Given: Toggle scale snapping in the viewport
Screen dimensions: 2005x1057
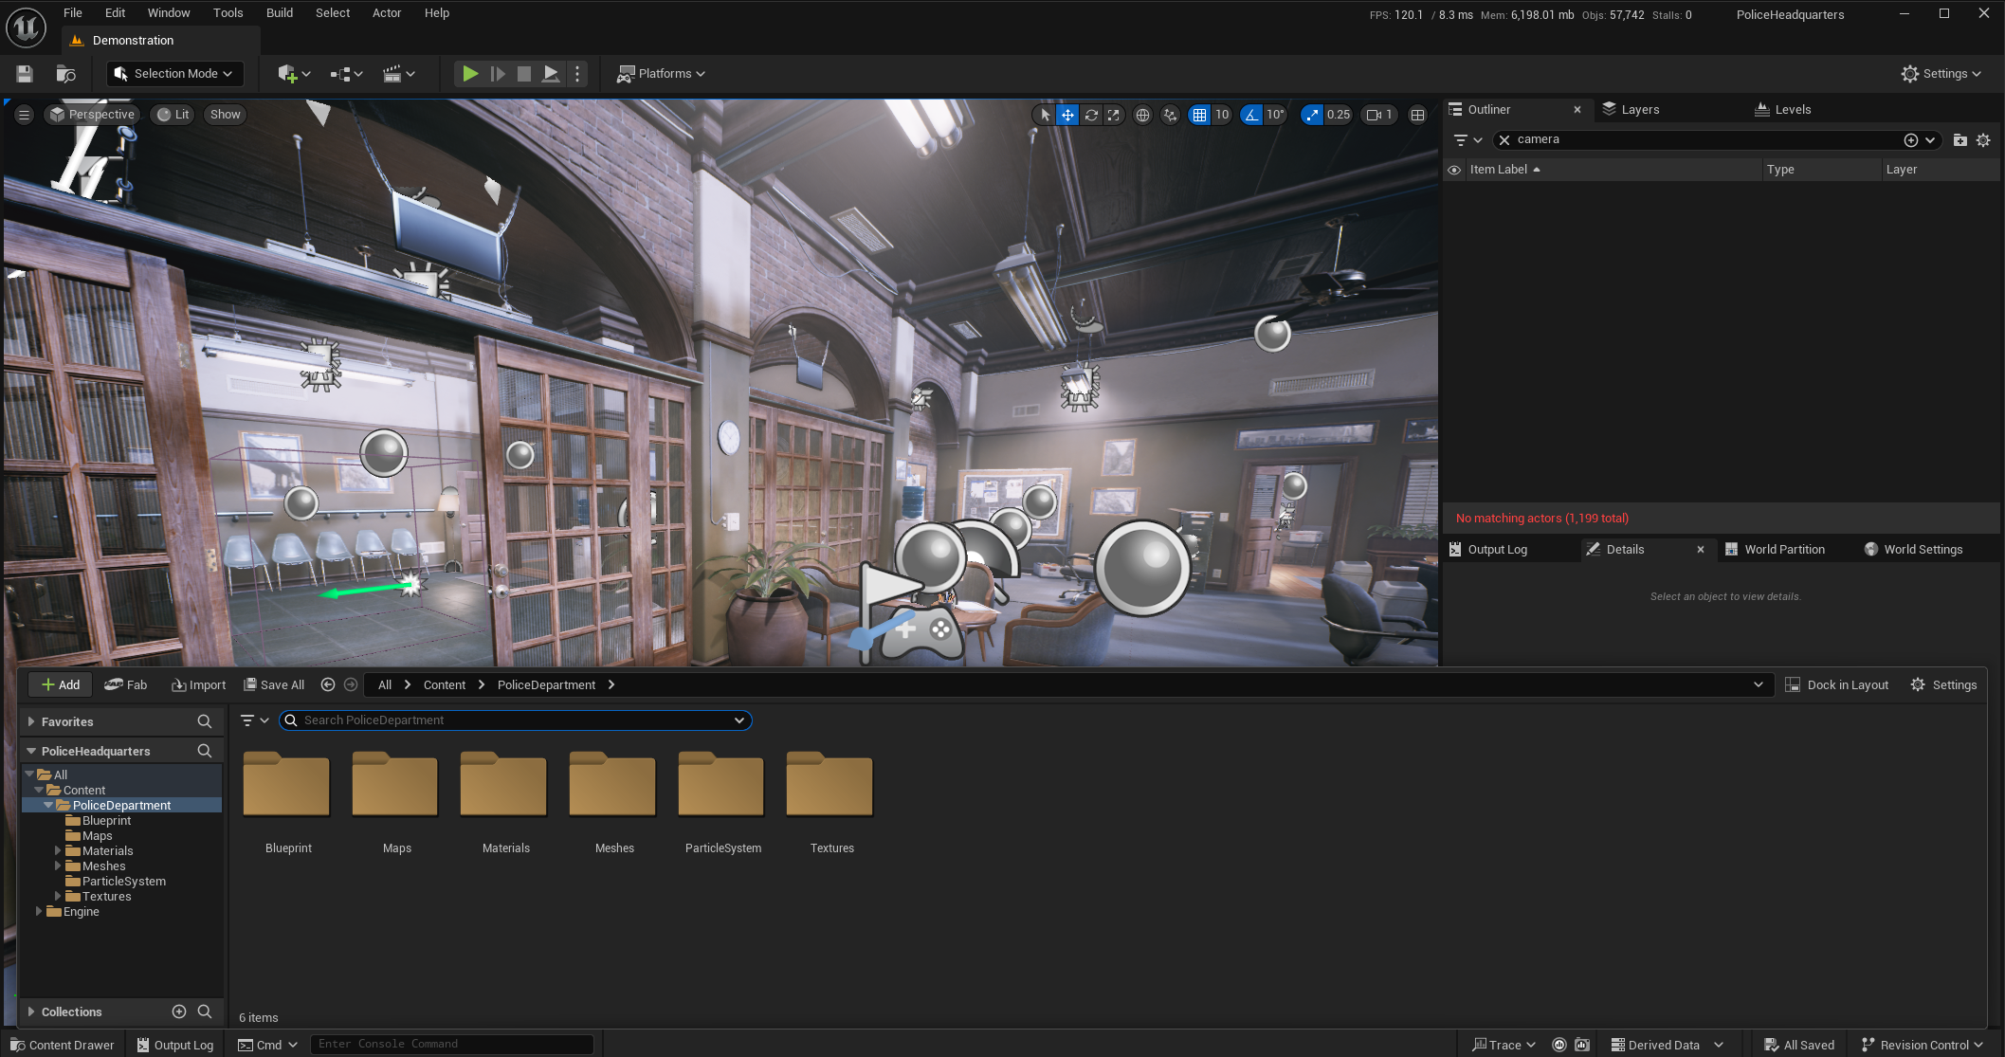Looking at the screenshot, I should tap(1312, 115).
